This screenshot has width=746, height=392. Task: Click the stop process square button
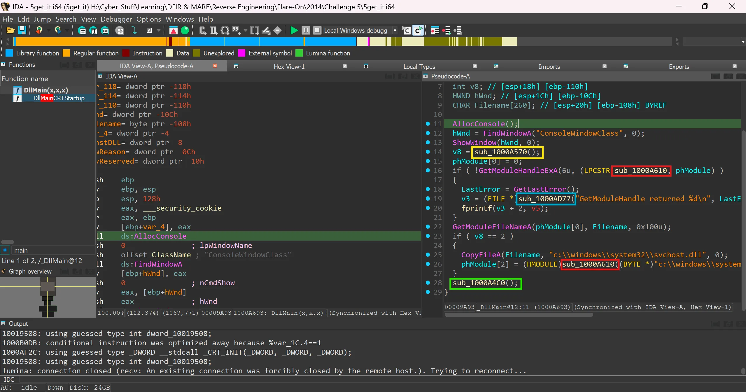coord(317,30)
